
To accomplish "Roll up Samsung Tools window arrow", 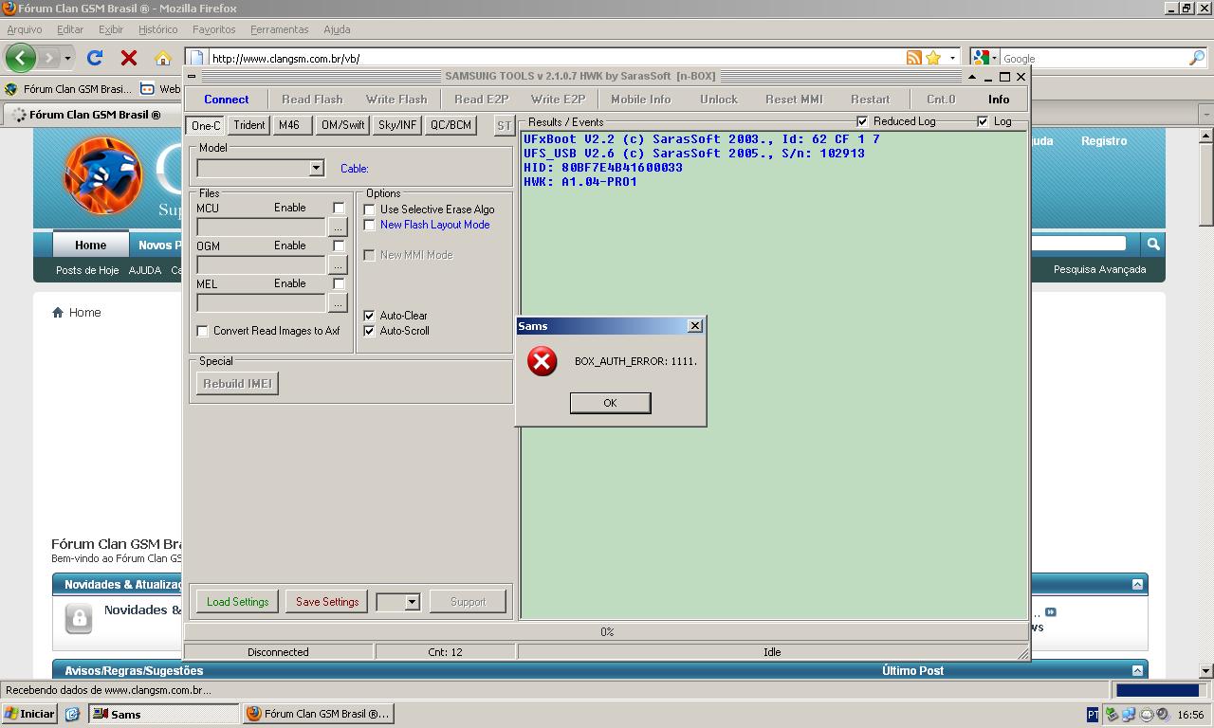I will click(972, 76).
